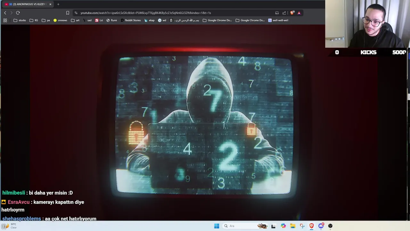Open the well-well-well bookmark
The image size is (410, 231).
pyautogui.click(x=278, y=20)
